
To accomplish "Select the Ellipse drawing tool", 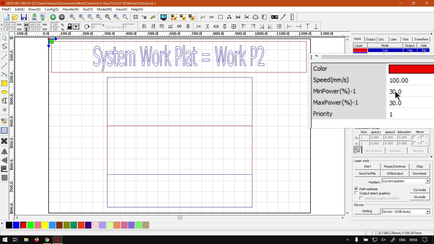I will click(4, 92).
